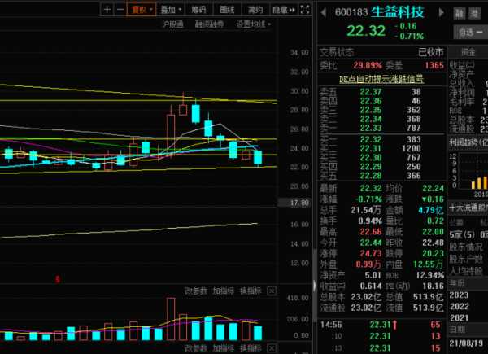The height and width of the screenshot is (354, 488).
Task: Open the 十大流通股东 section
Action: click(468, 208)
